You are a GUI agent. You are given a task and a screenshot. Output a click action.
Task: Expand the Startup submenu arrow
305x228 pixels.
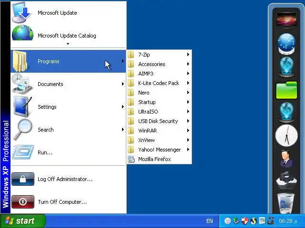tap(188, 102)
